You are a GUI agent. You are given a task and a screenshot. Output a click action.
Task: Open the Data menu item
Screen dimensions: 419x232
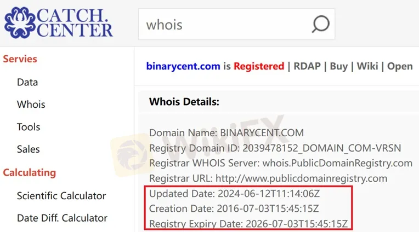pyautogui.click(x=27, y=82)
